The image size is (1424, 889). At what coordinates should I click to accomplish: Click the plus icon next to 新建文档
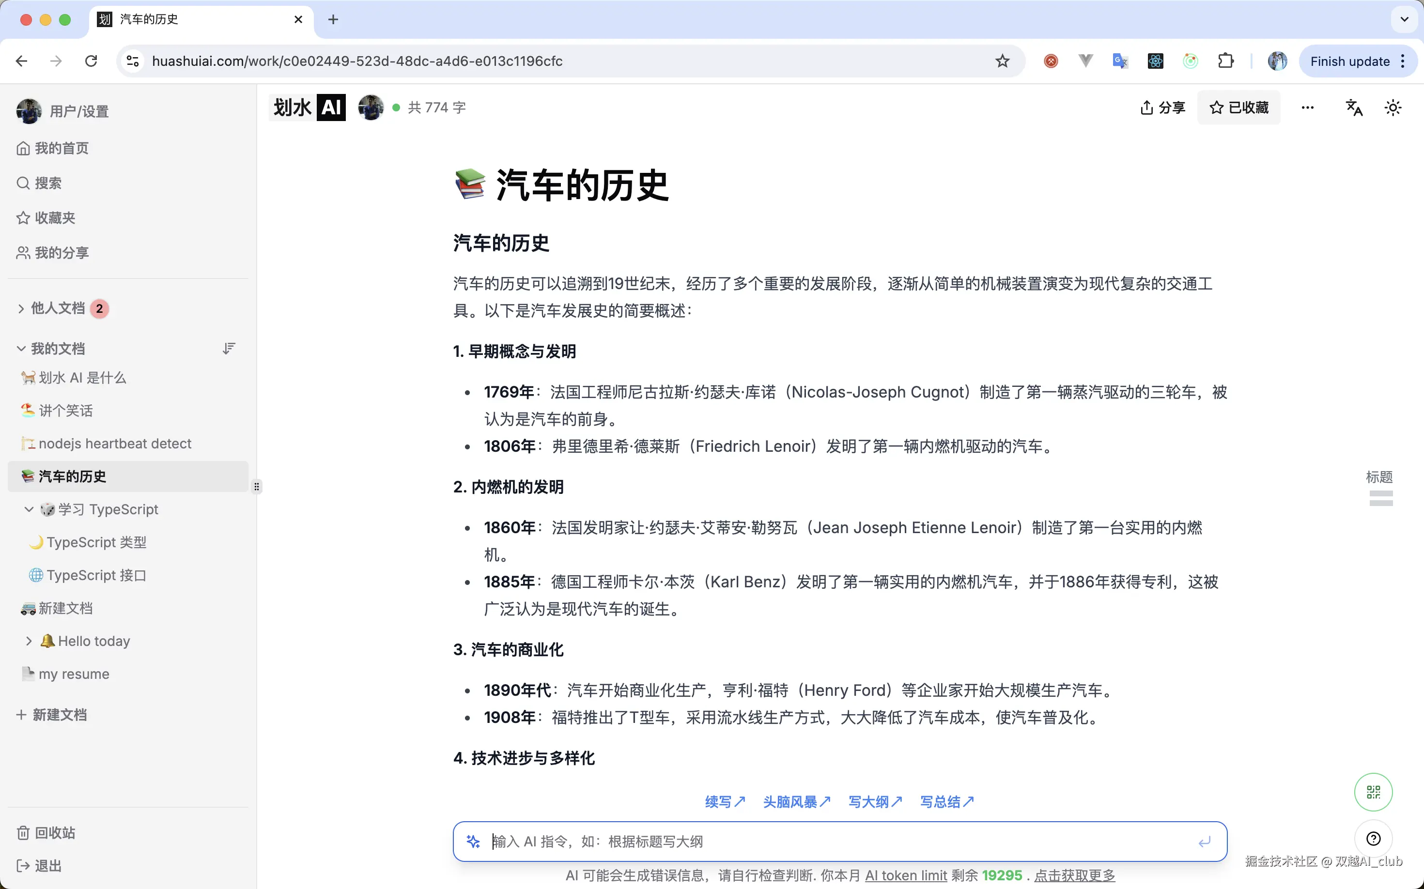[21, 714]
